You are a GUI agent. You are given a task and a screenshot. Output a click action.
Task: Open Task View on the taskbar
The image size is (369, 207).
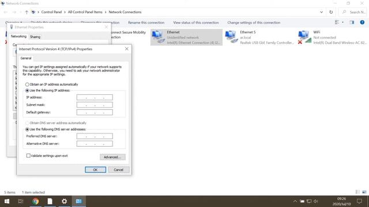[21, 201]
